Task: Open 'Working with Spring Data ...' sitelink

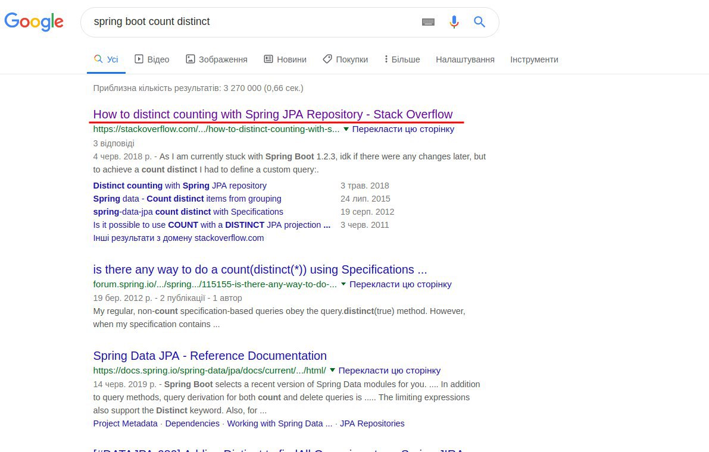Action: (279, 423)
